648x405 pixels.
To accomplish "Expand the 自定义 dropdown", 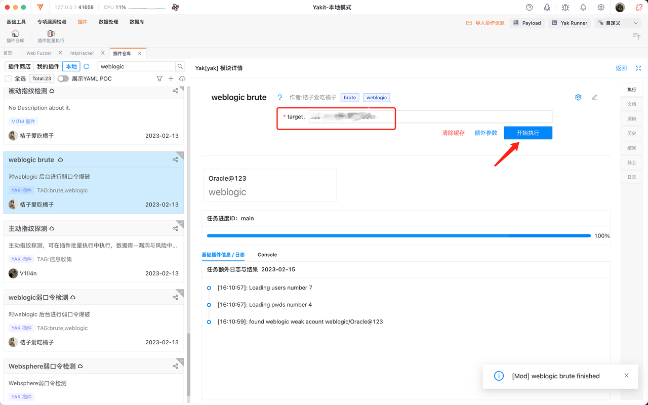I will click(618, 23).
